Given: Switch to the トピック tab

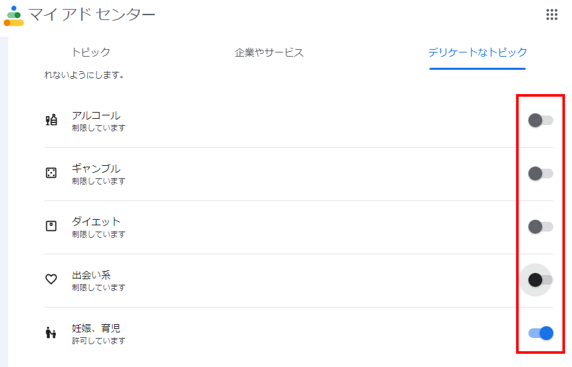Looking at the screenshot, I should pos(91,53).
